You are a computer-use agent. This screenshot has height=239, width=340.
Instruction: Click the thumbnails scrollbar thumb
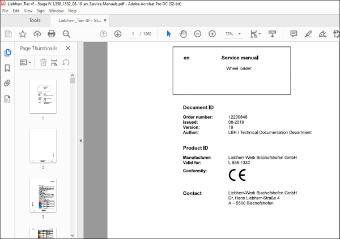pos(73,80)
